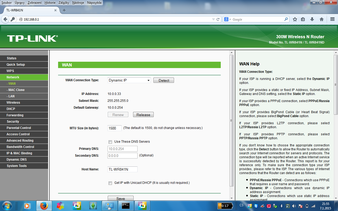Viewport: 338px width, 211px height.
Task: Open the Historie menu
Action: pos(50,2)
